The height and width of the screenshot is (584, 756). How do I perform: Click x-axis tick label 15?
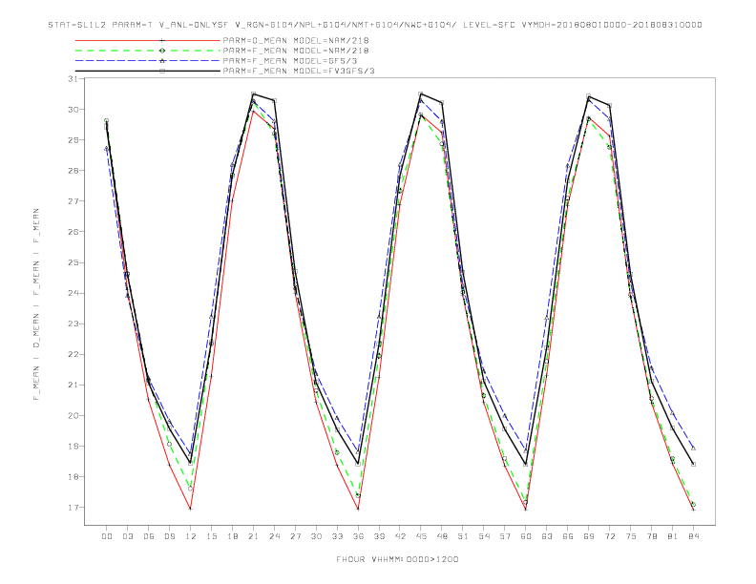pos(211,536)
